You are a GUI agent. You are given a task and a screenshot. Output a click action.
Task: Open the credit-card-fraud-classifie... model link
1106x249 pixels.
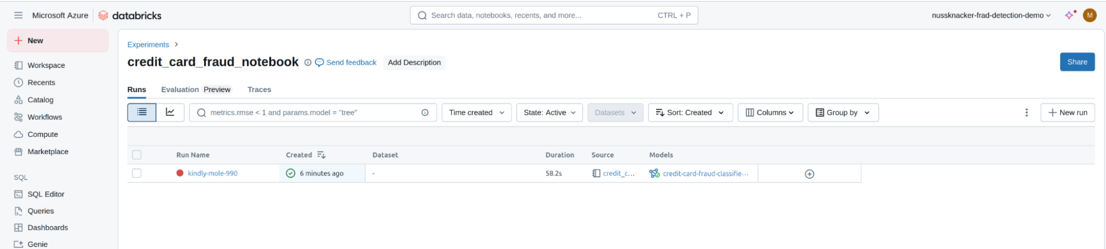[699, 173]
